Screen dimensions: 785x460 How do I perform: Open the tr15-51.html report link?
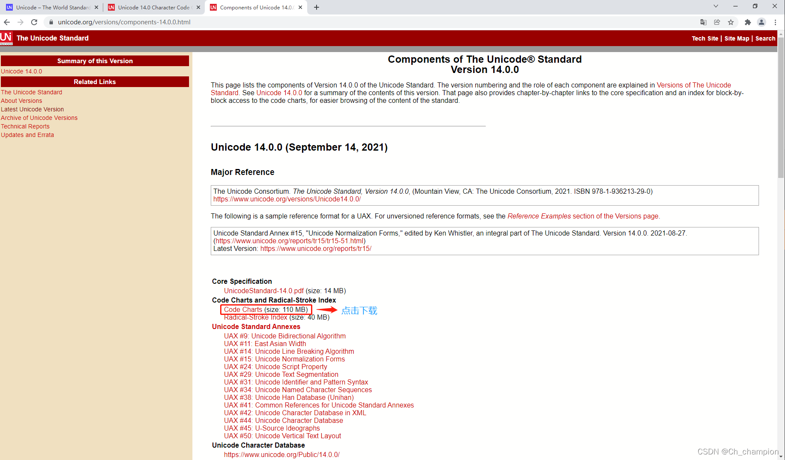[x=290, y=241]
